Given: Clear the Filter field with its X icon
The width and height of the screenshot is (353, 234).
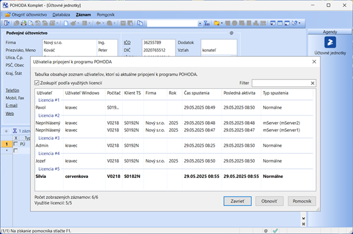Looking at the screenshot, I should click(x=313, y=83).
